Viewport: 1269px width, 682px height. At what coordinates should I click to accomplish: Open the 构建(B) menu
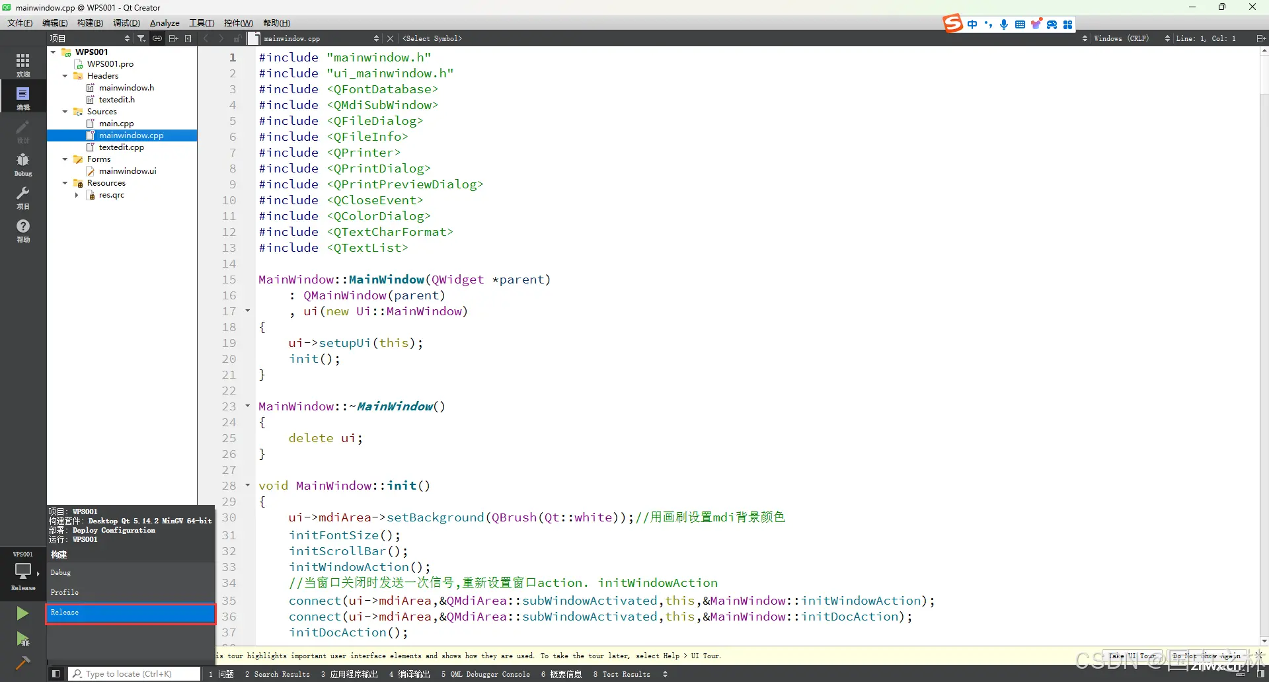90,22
